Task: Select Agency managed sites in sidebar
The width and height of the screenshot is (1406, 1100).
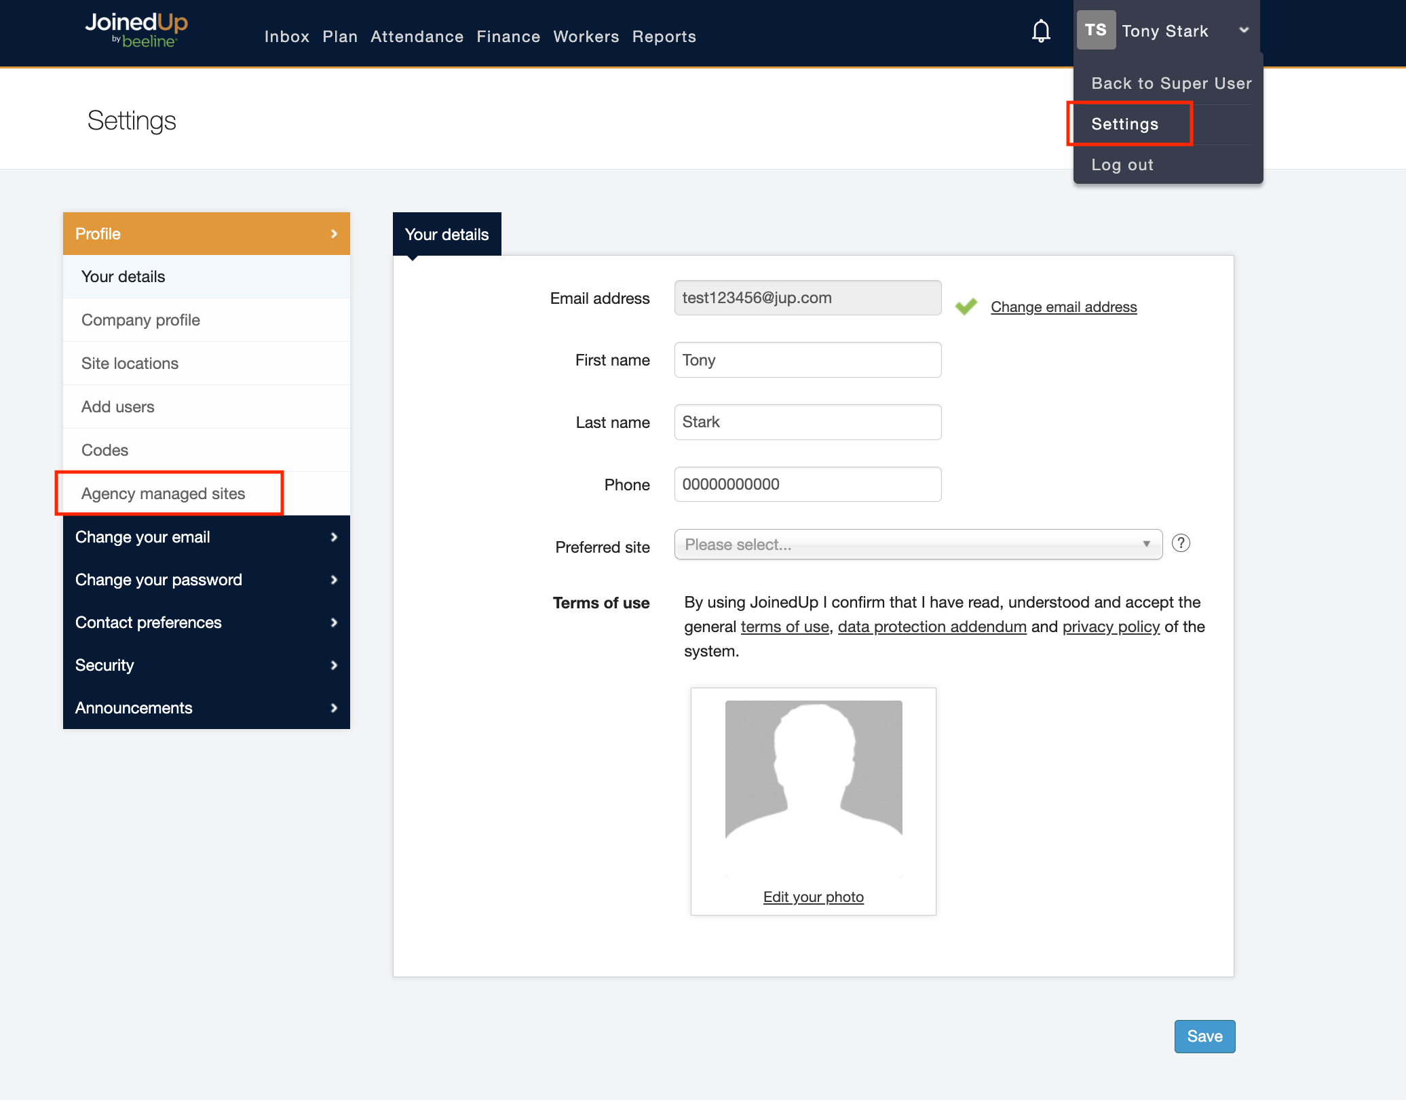Action: click(163, 494)
